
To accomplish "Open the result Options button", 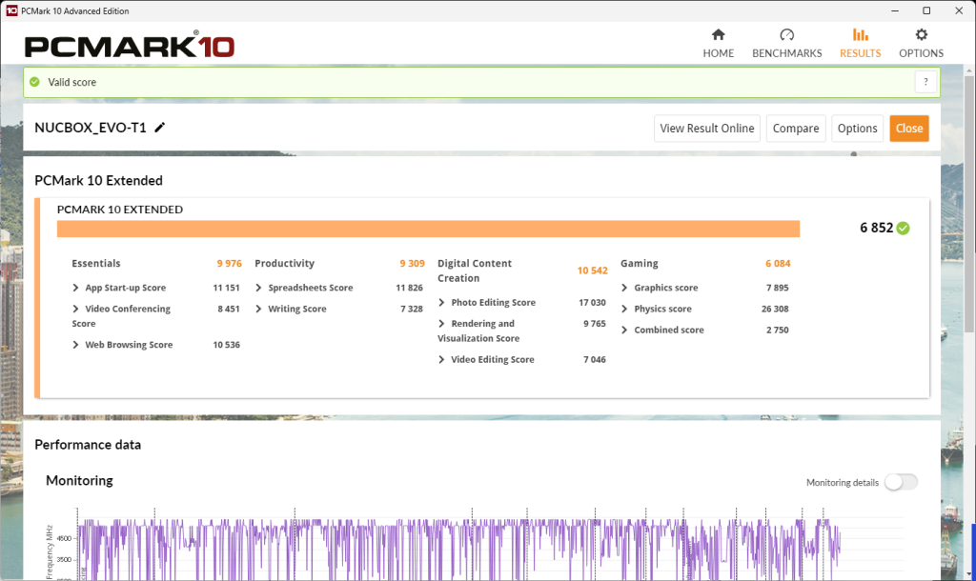I will (x=857, y=129).
